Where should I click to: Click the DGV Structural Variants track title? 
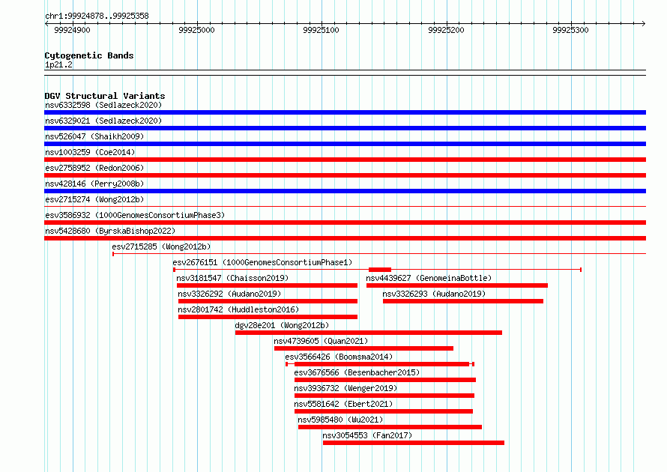coord(105,96)
